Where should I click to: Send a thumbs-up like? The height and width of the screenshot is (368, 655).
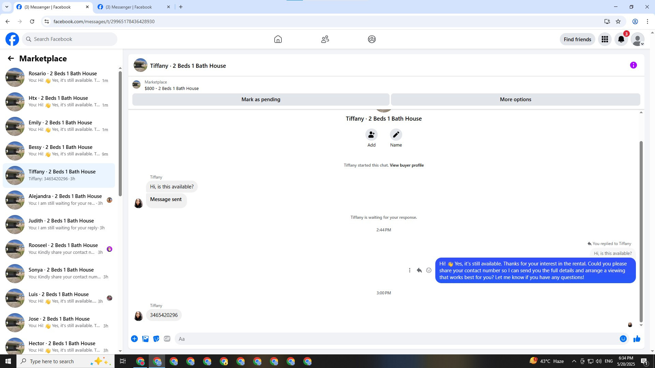[x=637, y=339]
